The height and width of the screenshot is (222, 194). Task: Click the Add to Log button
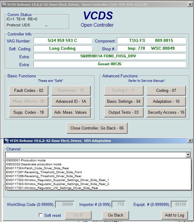click(x=175, y=215)
